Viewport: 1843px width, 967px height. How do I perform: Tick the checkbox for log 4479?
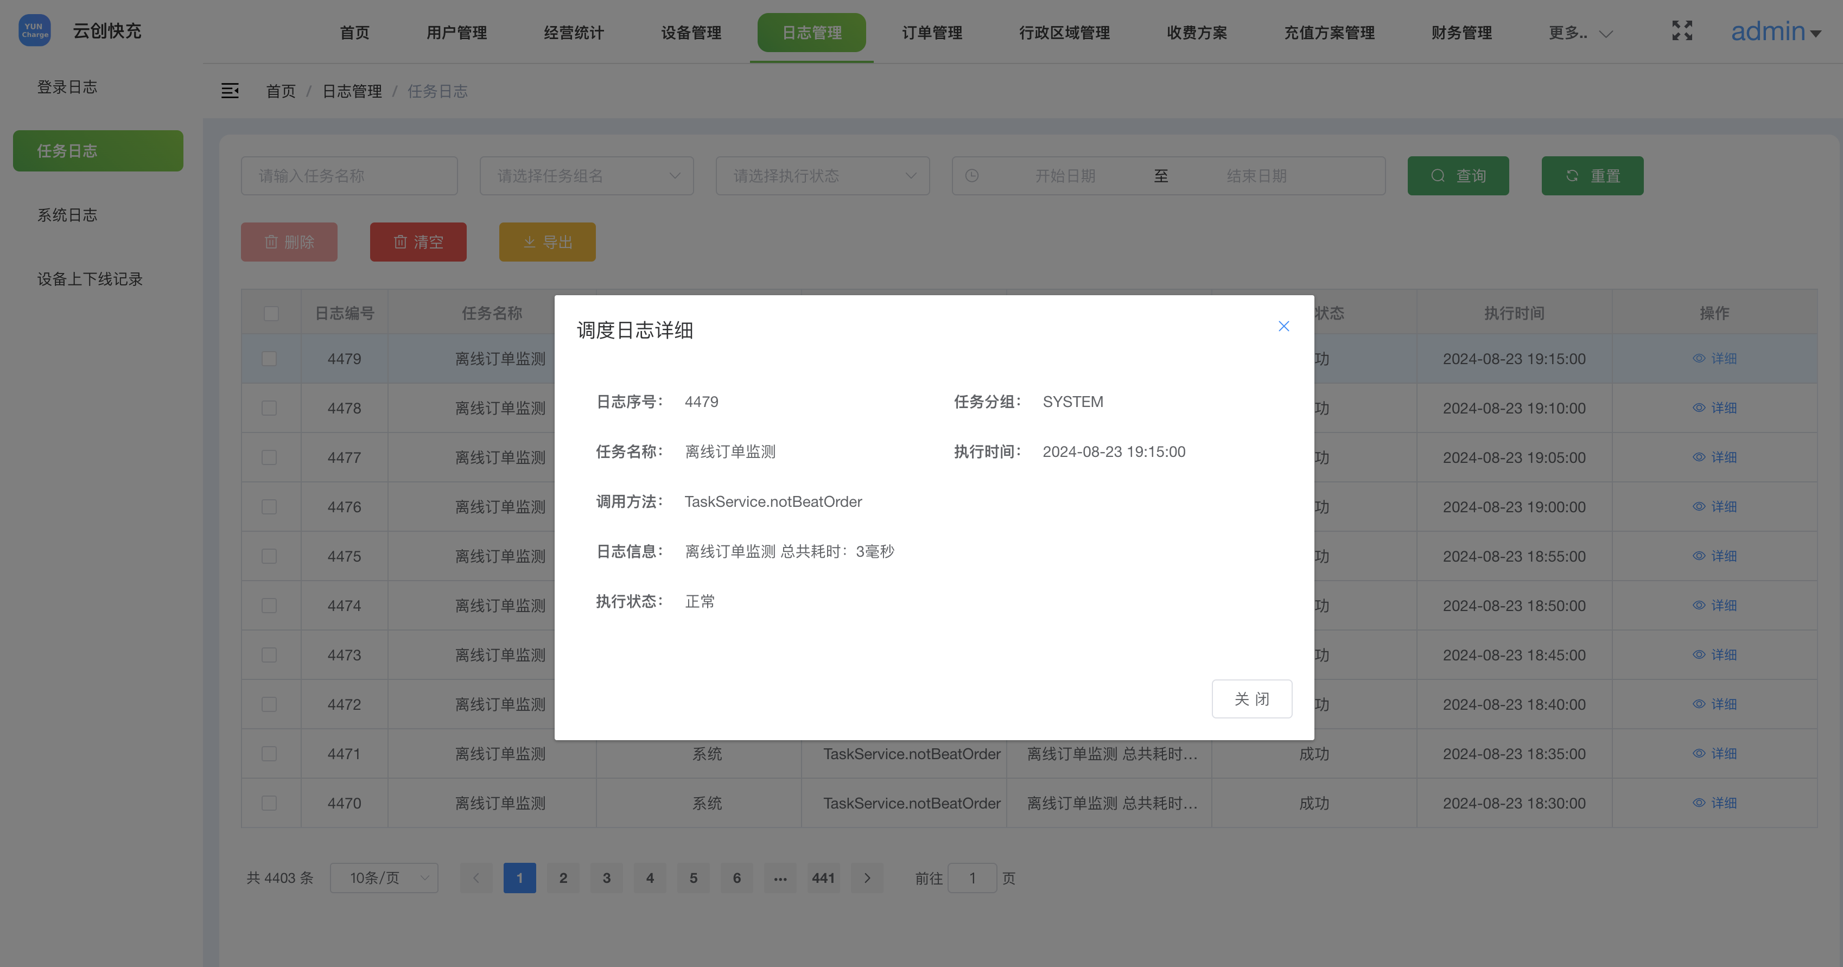click(x=269, y=358)
